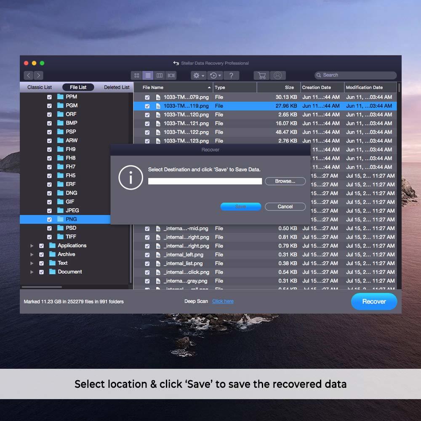421x421 pixels.
Task: Sort by Type column header
Action: click(235, 87)
